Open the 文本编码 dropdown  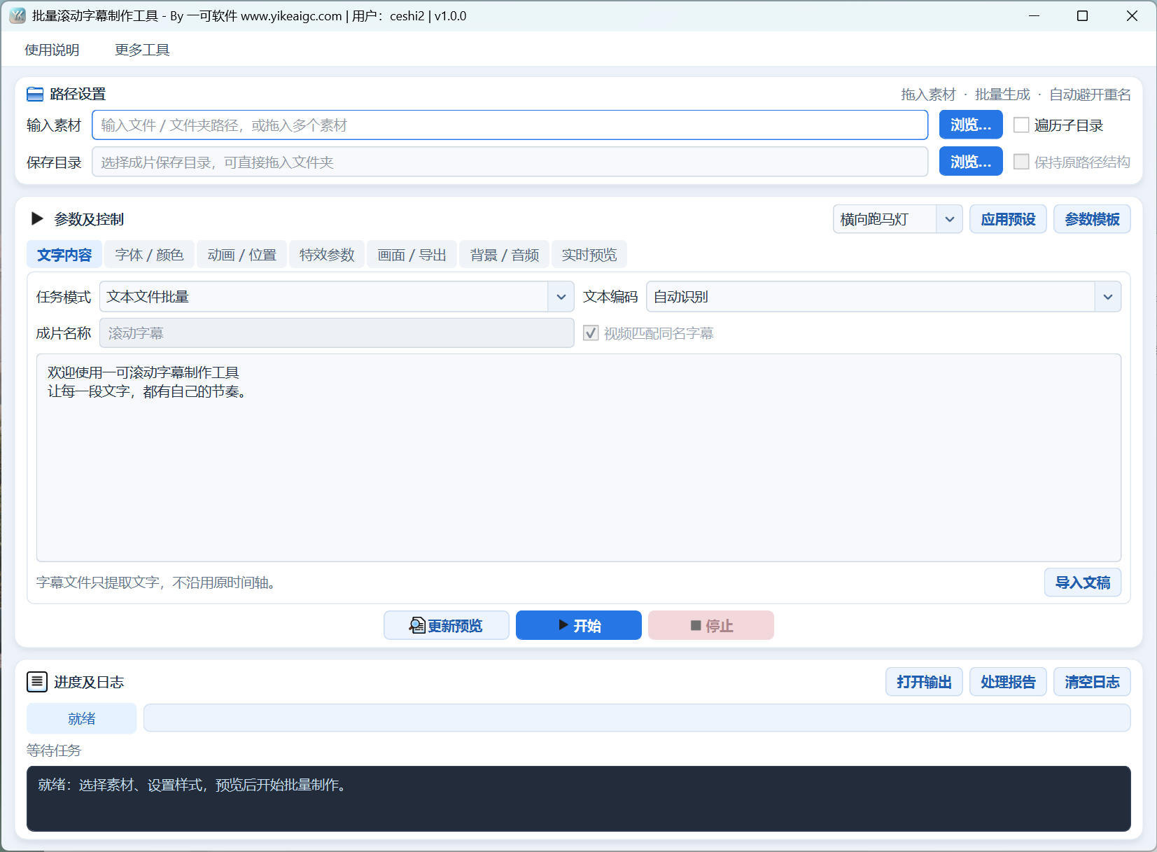pos(883,297)
